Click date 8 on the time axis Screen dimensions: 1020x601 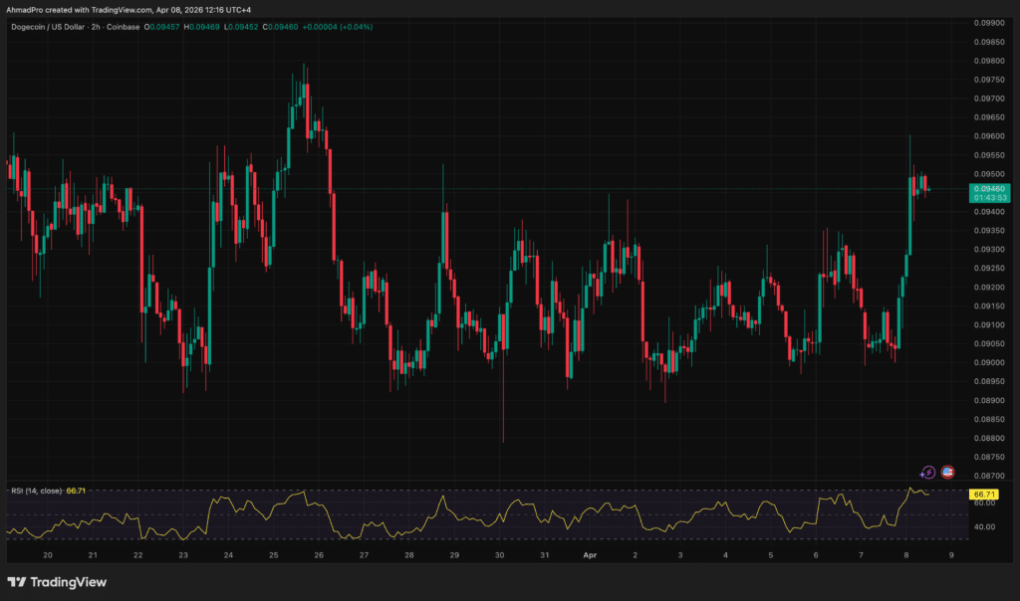click(x=907, y=556)
